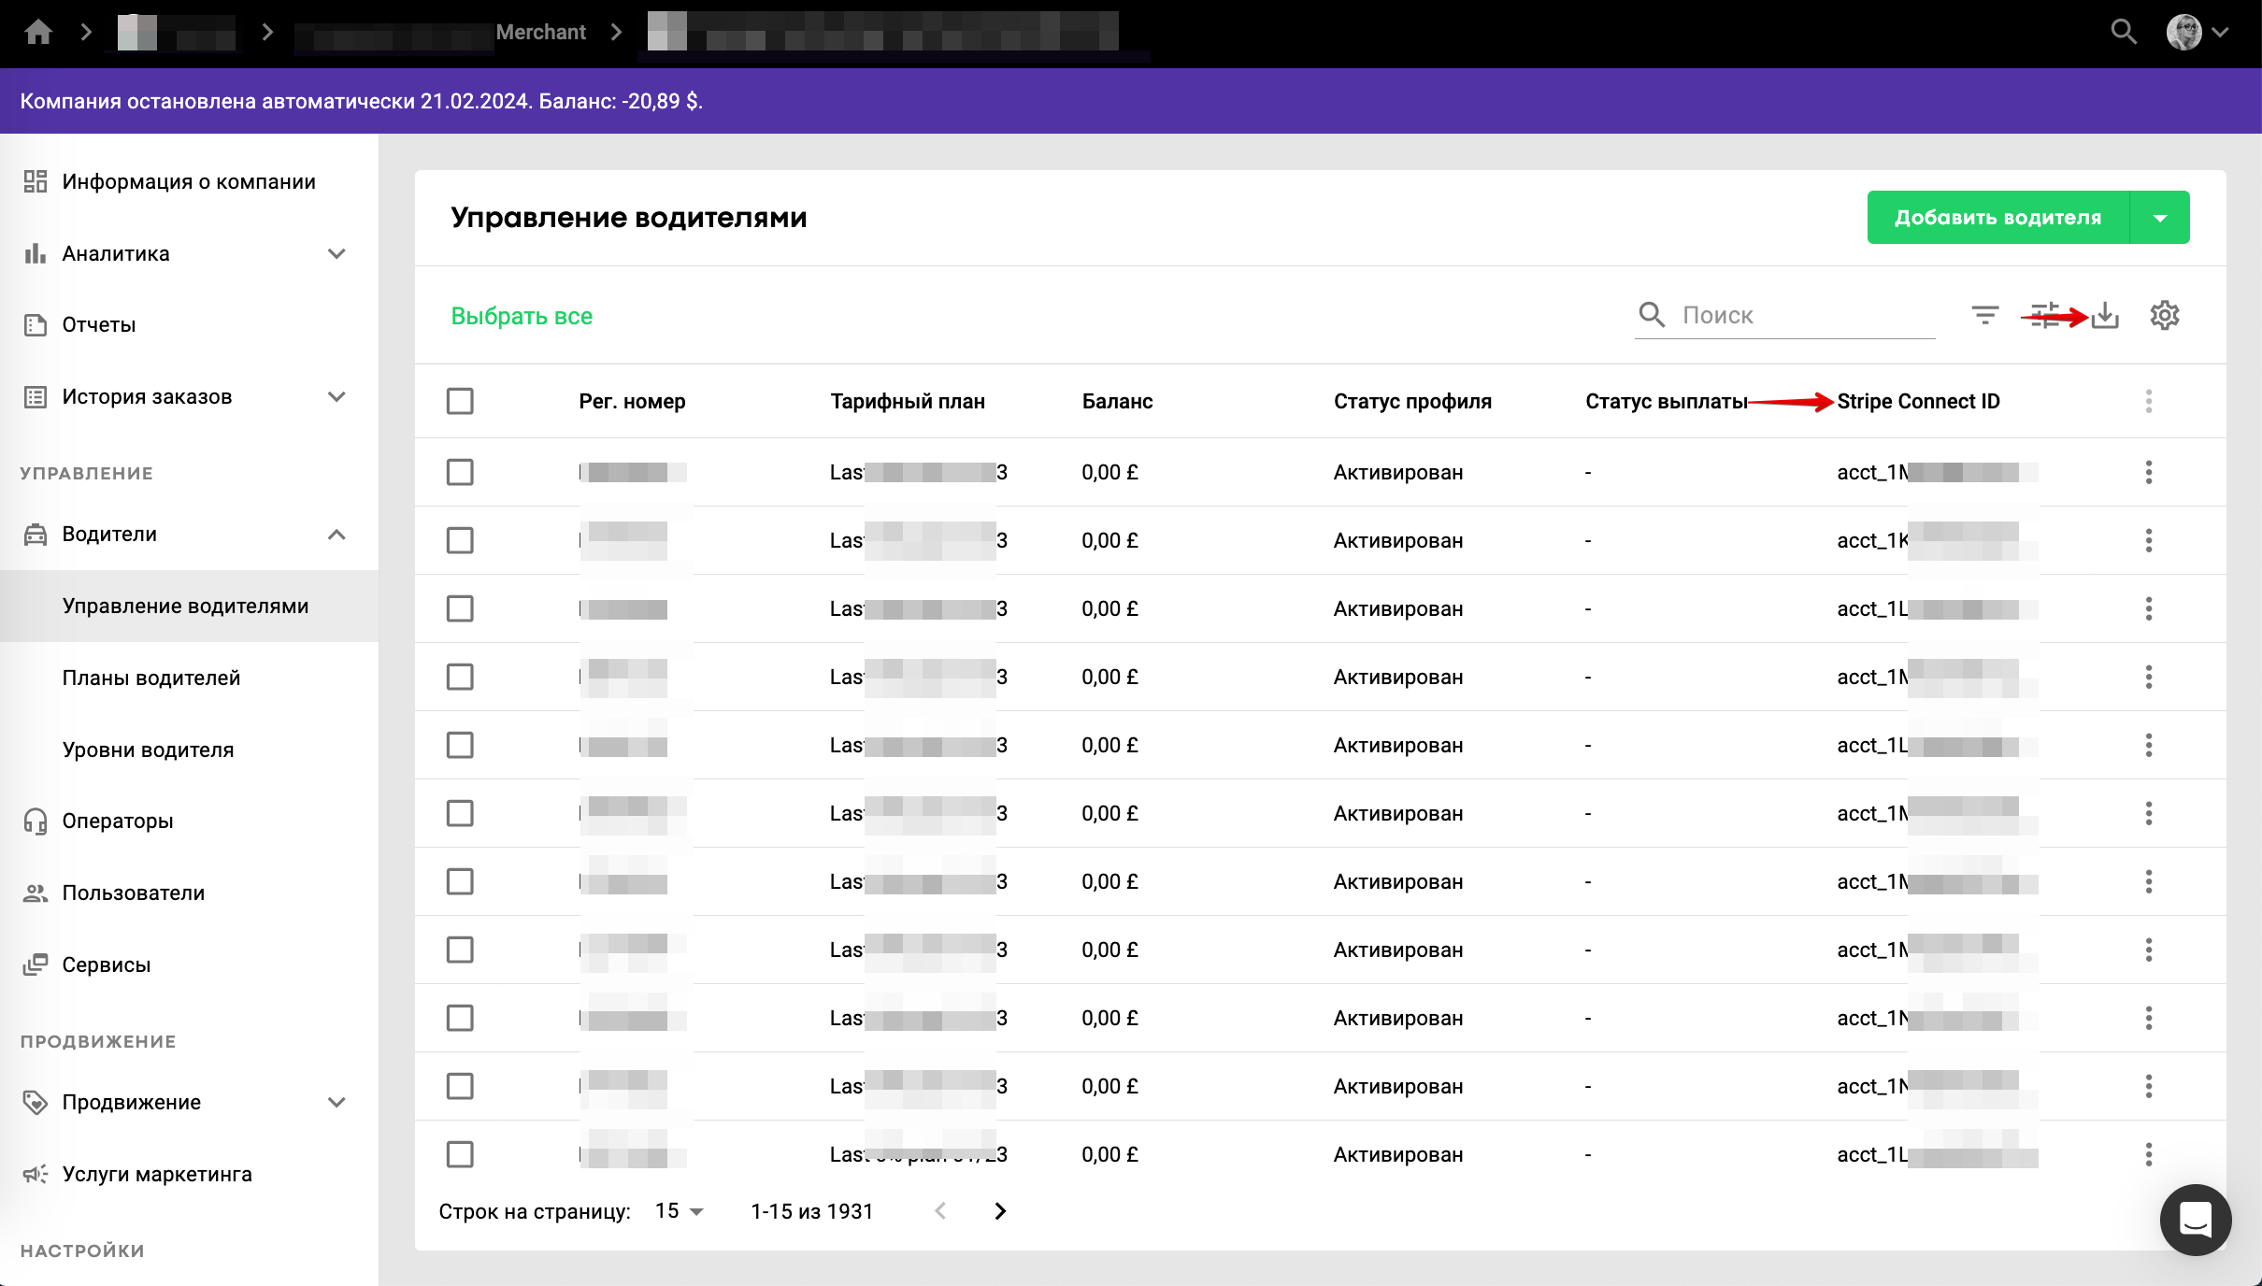
Task: Open the filter list icon
Action: point(1984,315)
